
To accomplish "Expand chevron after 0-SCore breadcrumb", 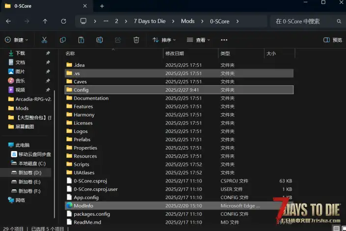I will coord(238,21).
